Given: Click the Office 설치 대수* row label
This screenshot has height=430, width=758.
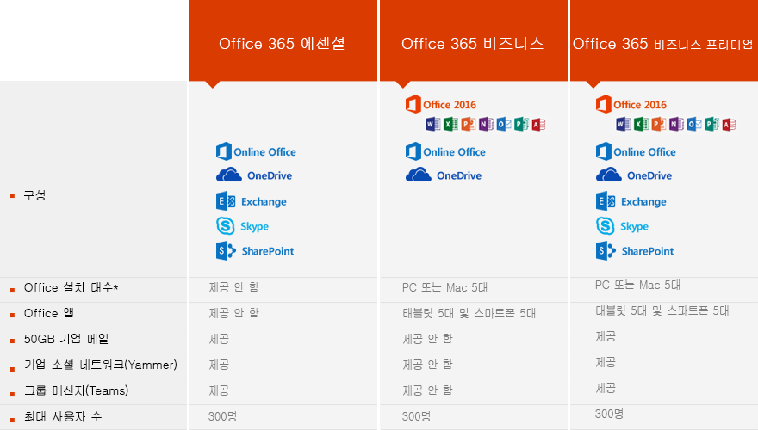Looking at the screenshot, I should (71, 287).
